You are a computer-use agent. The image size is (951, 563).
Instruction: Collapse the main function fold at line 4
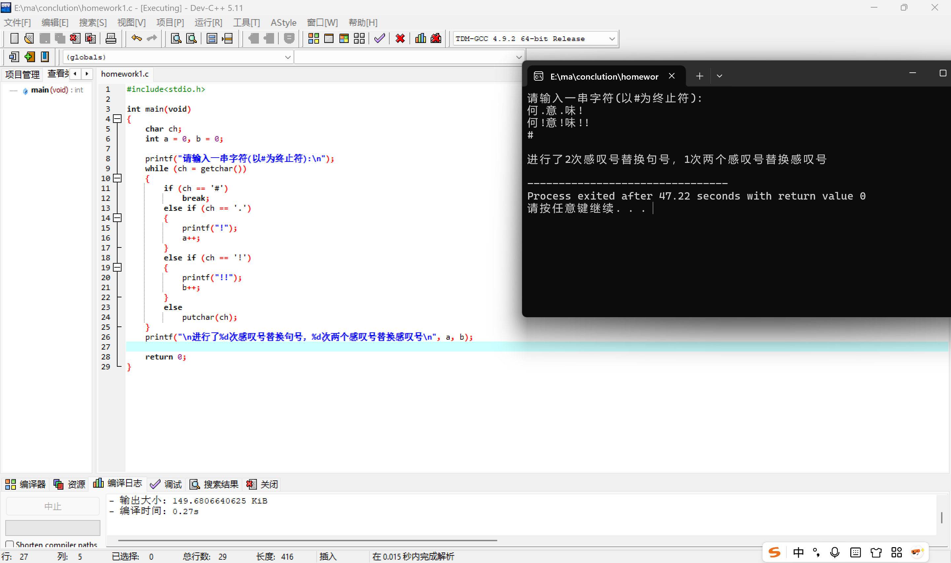point(118,119)
